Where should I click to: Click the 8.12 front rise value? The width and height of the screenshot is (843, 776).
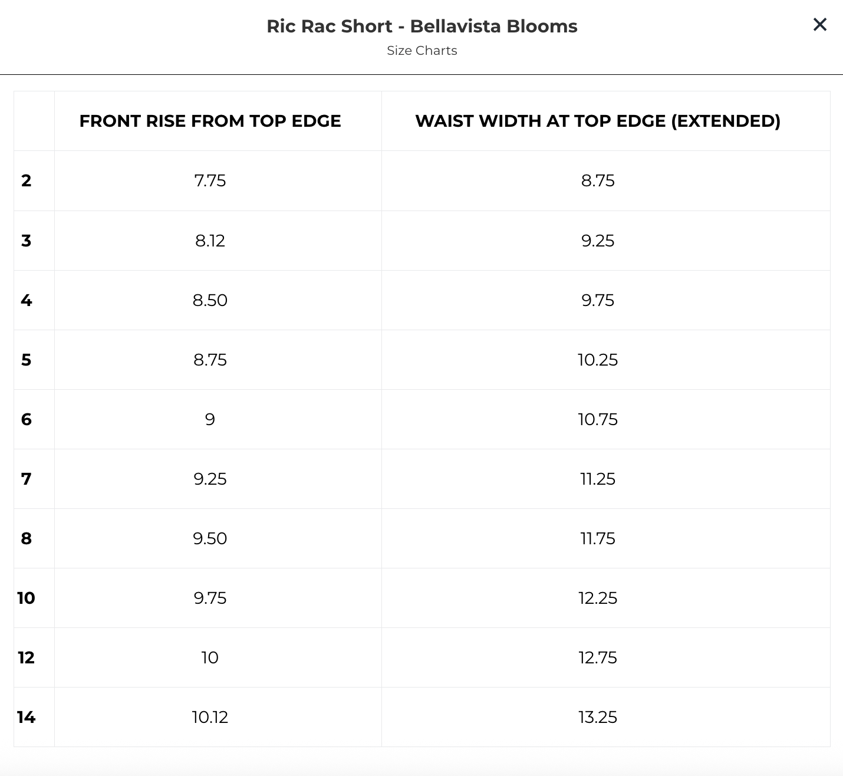[210, 241]
